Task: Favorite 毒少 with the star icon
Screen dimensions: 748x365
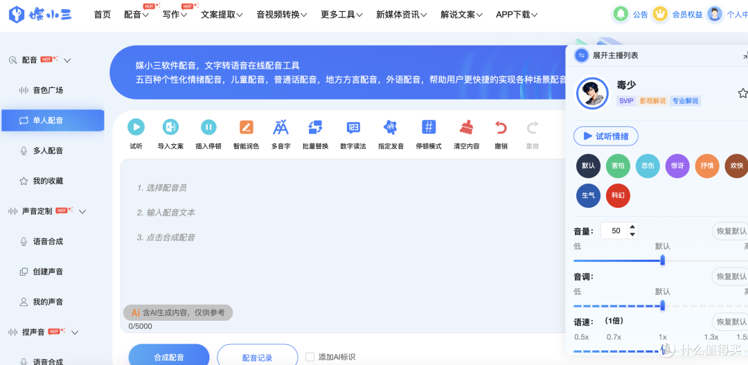Action: point(742,93)
